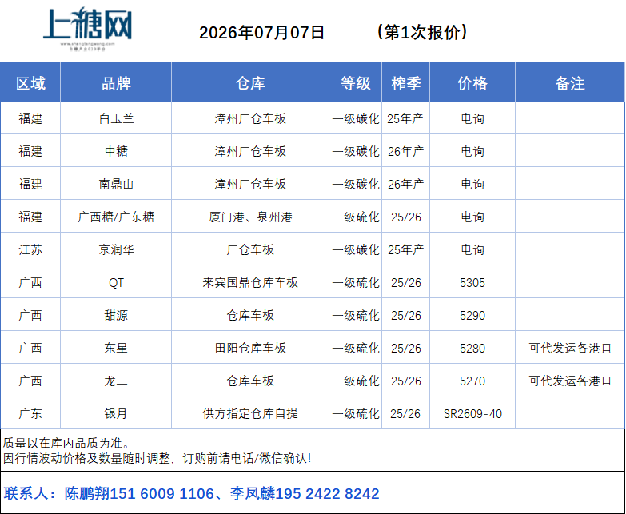Viewport: 626px width, 514px height.
Task: Select the brand cell 南鼎山
Action: point(116,184)
